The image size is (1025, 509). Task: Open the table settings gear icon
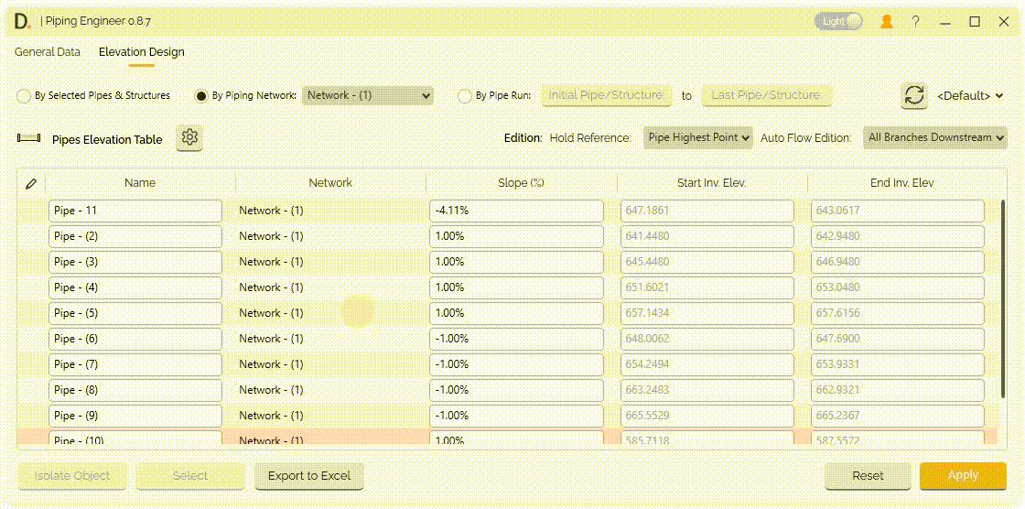tap(189, 138)
